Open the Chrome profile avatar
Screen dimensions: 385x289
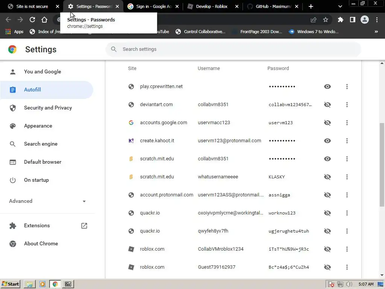365,20
